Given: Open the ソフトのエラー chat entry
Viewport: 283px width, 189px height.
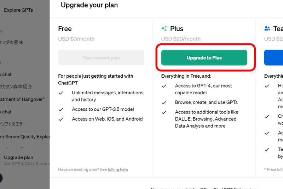Looking at the screenshot, I should pyautogui.click(x=13, y=124).
